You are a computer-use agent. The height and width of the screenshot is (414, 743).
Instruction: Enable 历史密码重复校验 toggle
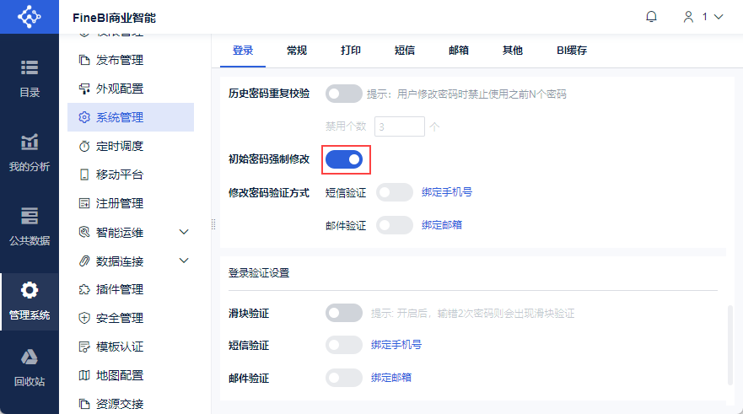click(343, 94)
